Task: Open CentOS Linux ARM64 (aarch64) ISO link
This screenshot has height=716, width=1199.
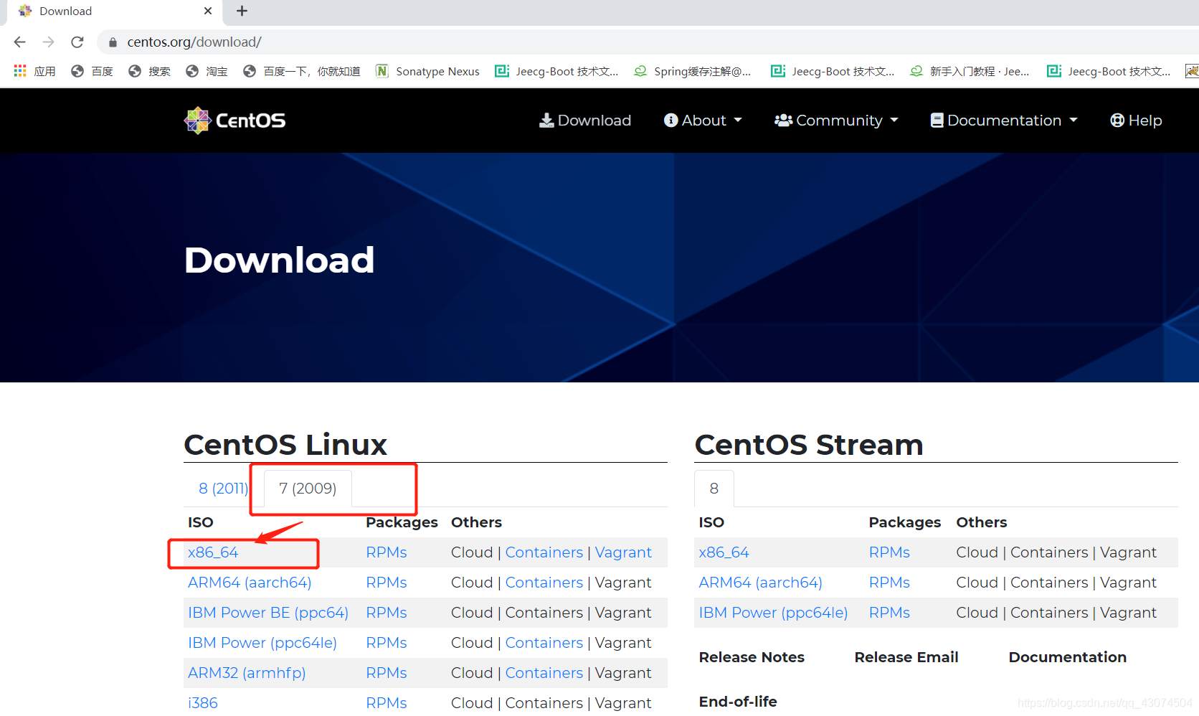Action: (x=250, y=583)
